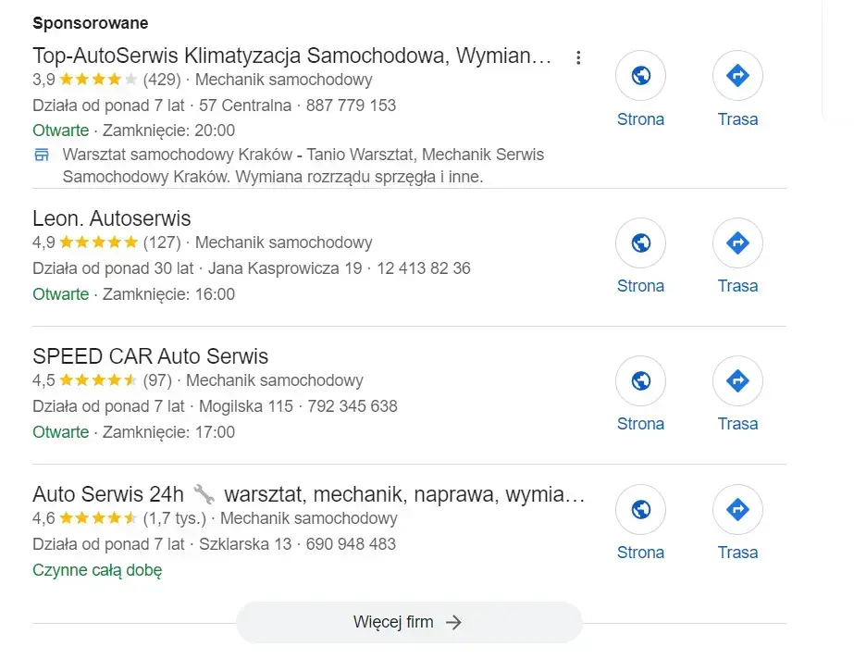Screen dimensions: 854x659
Task: Open the Leon. Autoserwis listing title
Action: click(x=111, y=219)
